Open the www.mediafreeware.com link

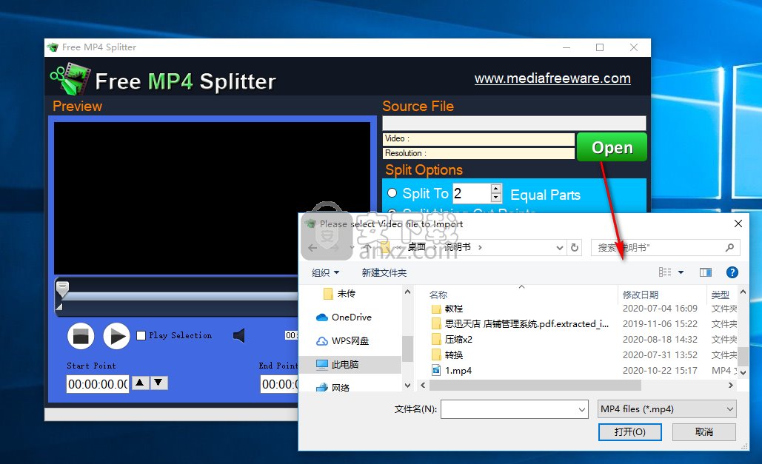tap(552, 78)
